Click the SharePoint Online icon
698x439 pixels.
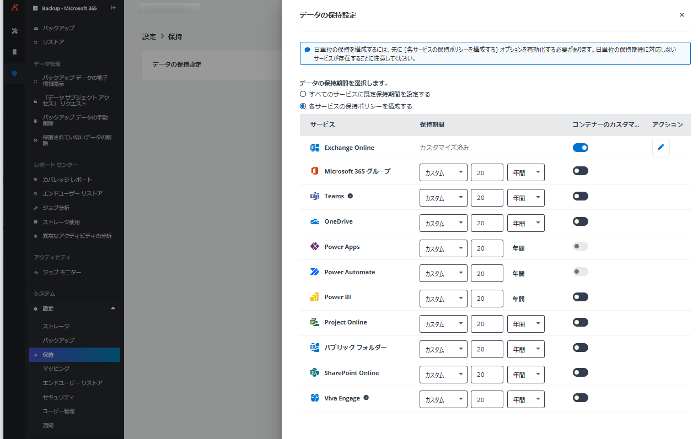click(x=315, y=373)
